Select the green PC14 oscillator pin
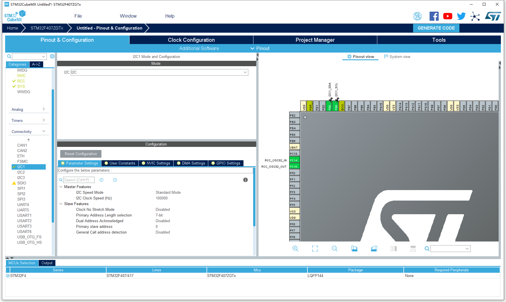 click(x=294, y=160)
